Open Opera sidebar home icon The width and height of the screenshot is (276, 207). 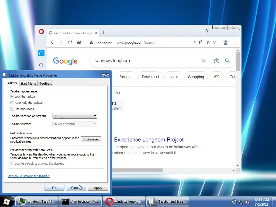[x=41, y=53]
